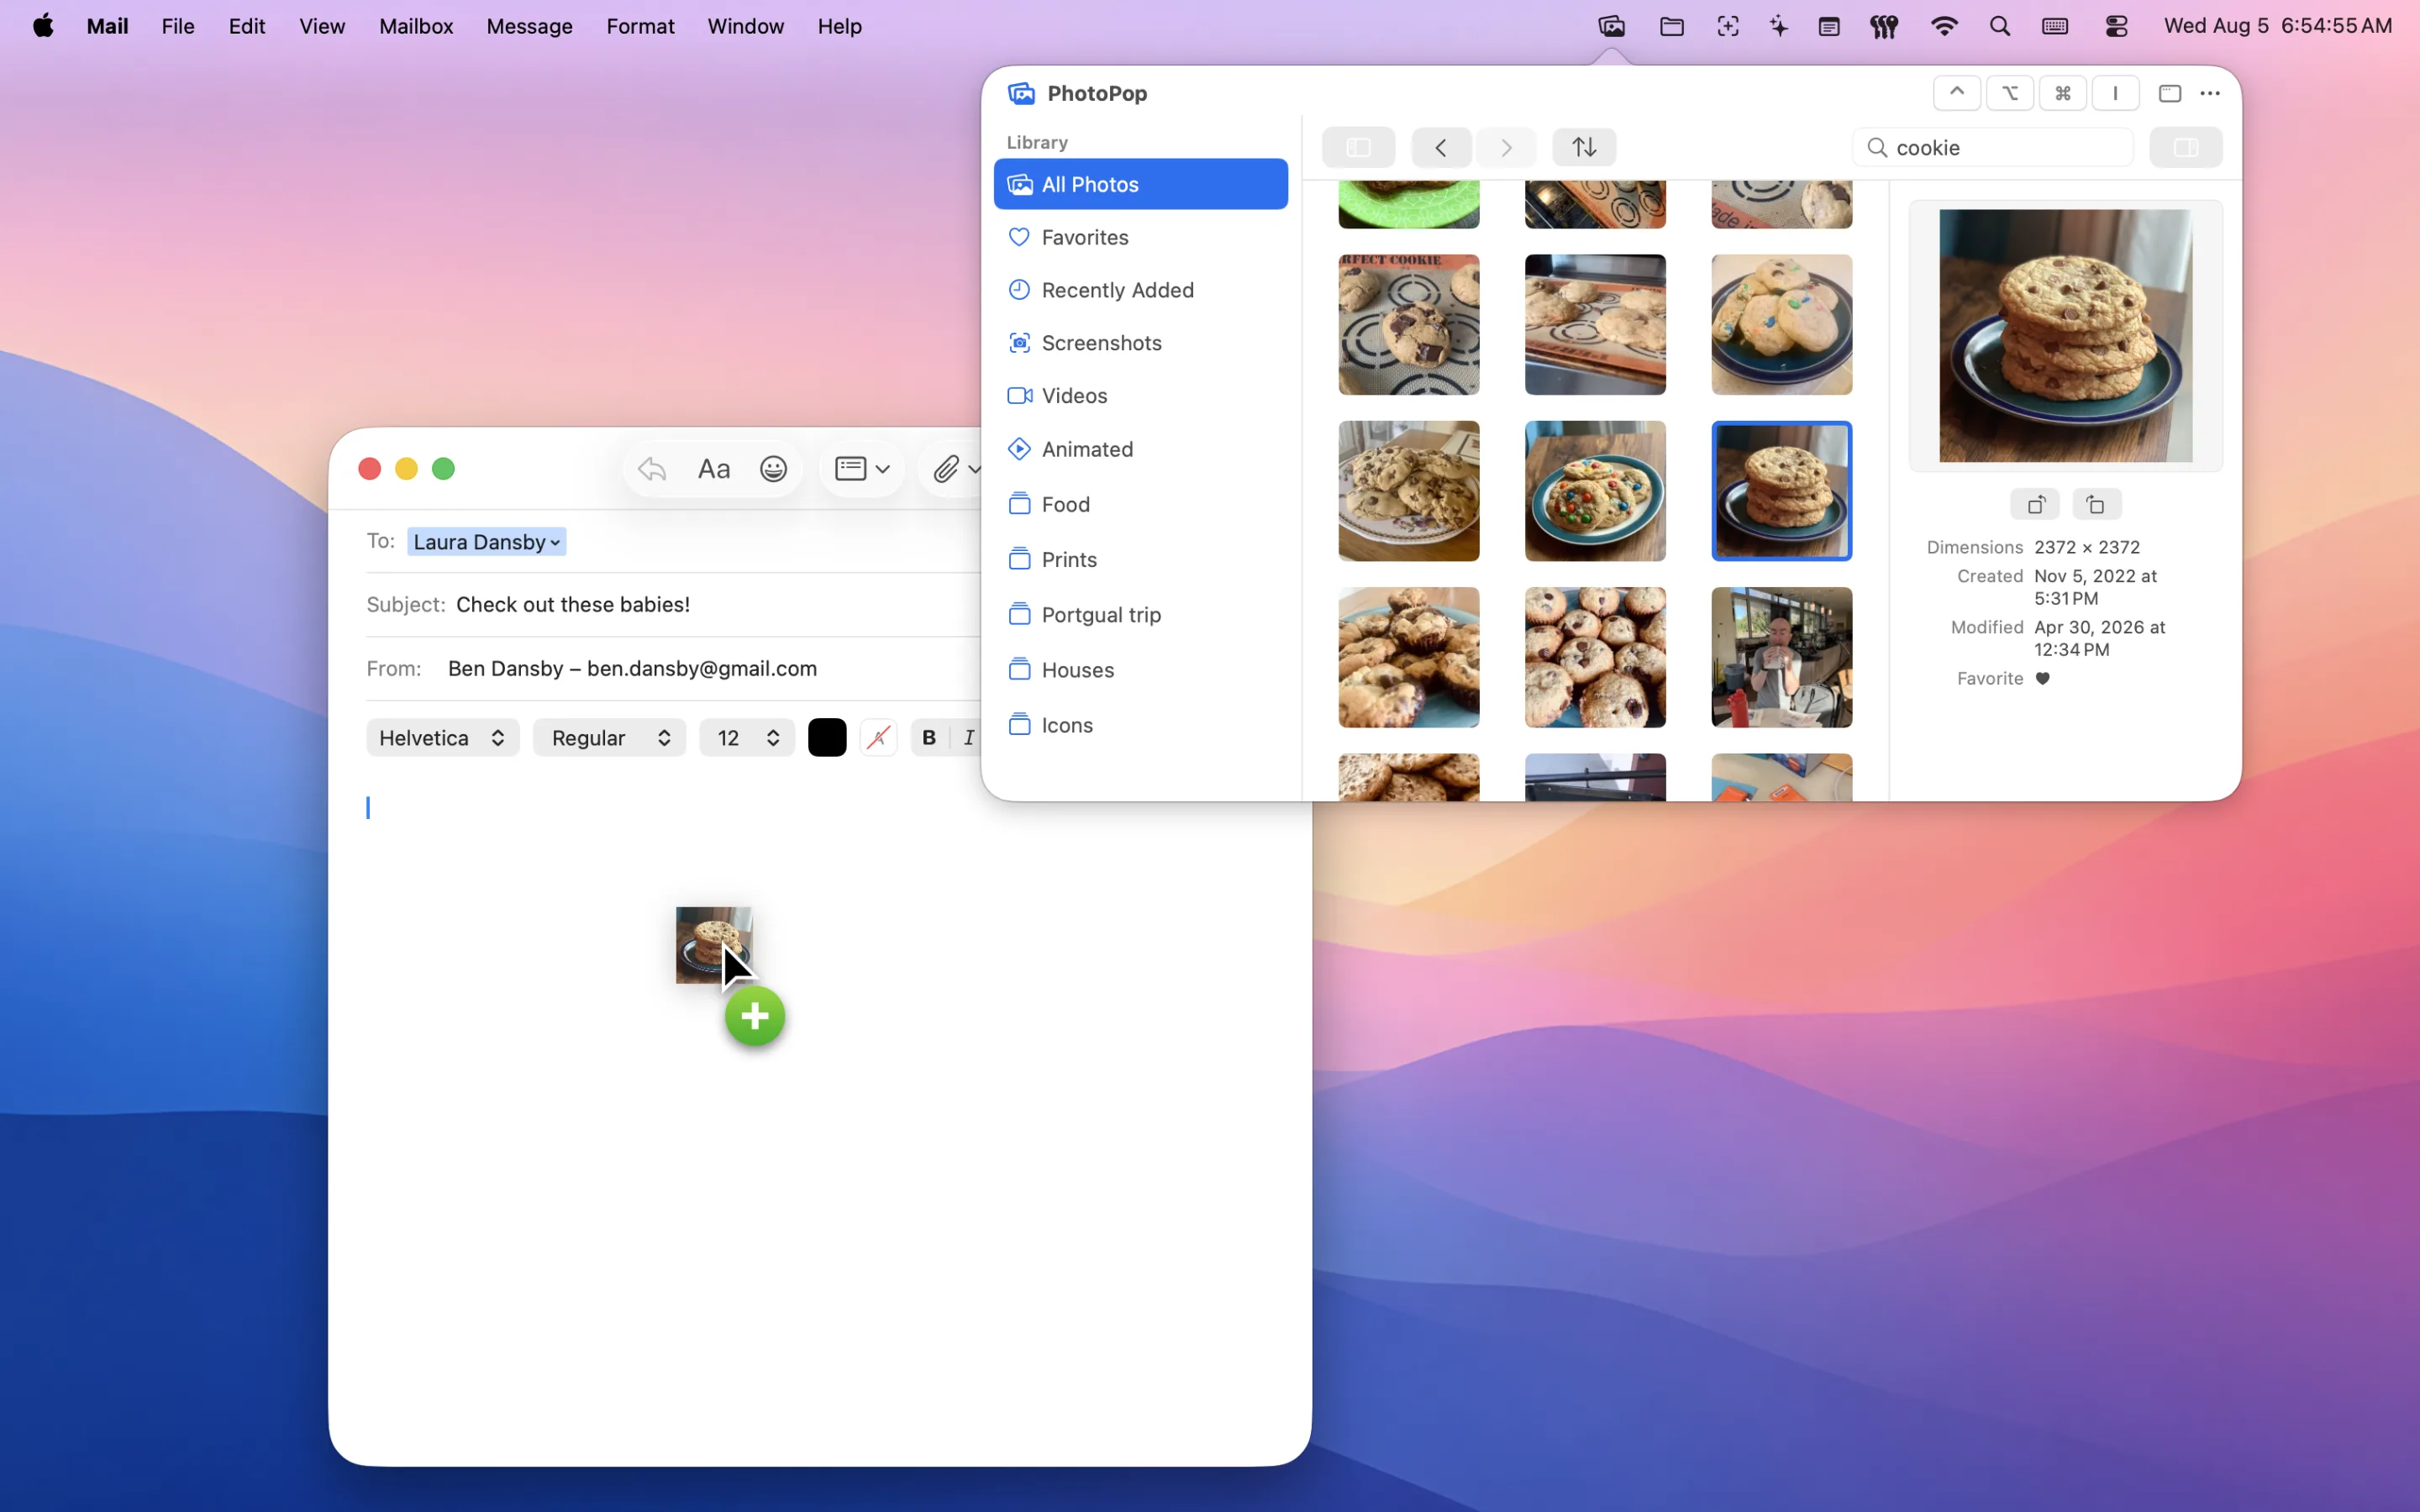Open Control Center in menu bar
Screen dimensions: 2420x1512
click(2116, 27)
